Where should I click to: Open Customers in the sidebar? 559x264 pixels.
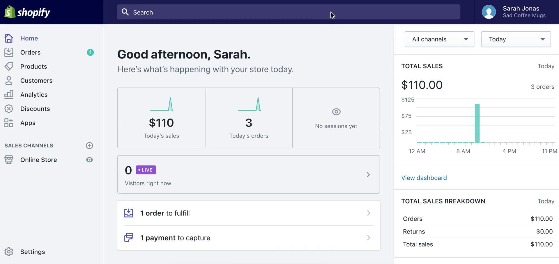[36, 81]
